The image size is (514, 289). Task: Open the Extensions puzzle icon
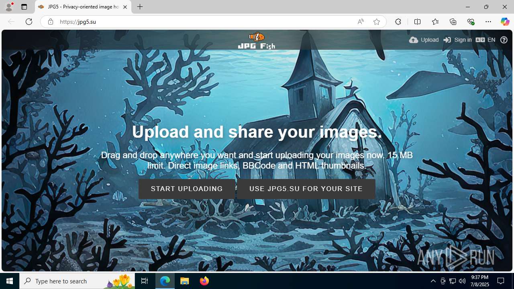pyautogui.click(x=398, y=22)
